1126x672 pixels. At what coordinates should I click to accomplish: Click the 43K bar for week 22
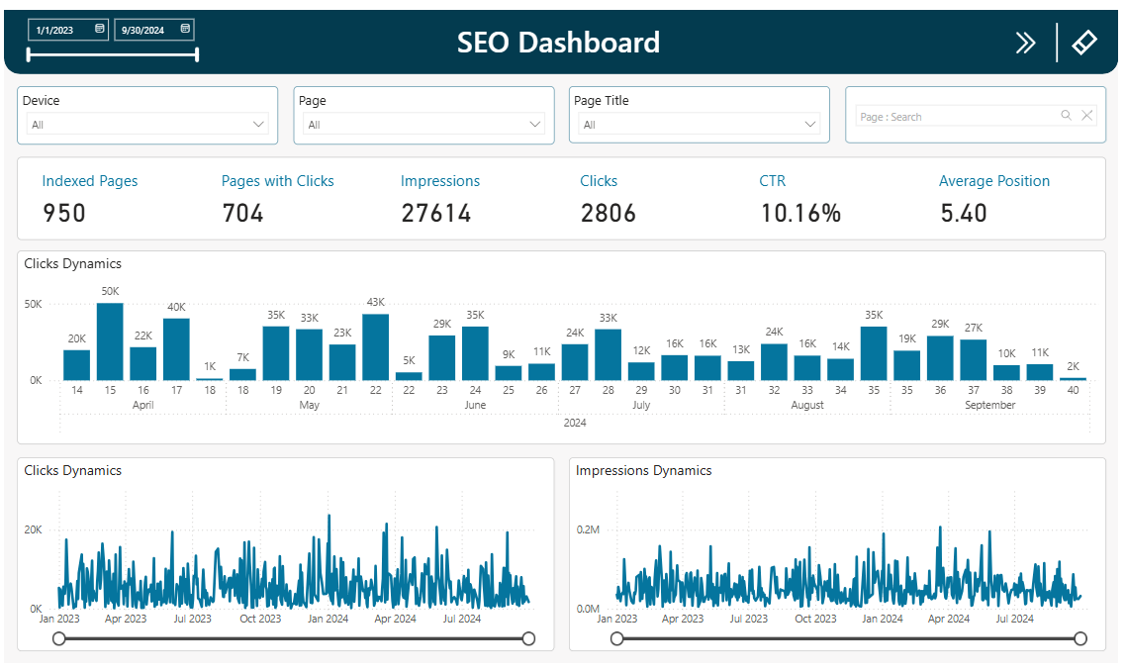tap(376, 346)
